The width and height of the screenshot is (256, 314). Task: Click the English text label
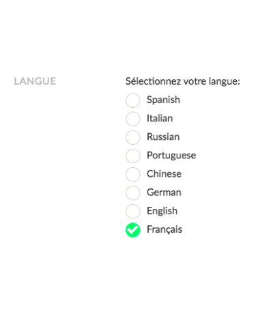point(162,211)
